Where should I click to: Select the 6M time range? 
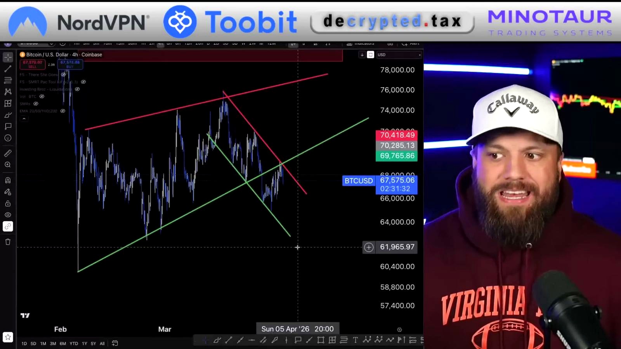63,344
